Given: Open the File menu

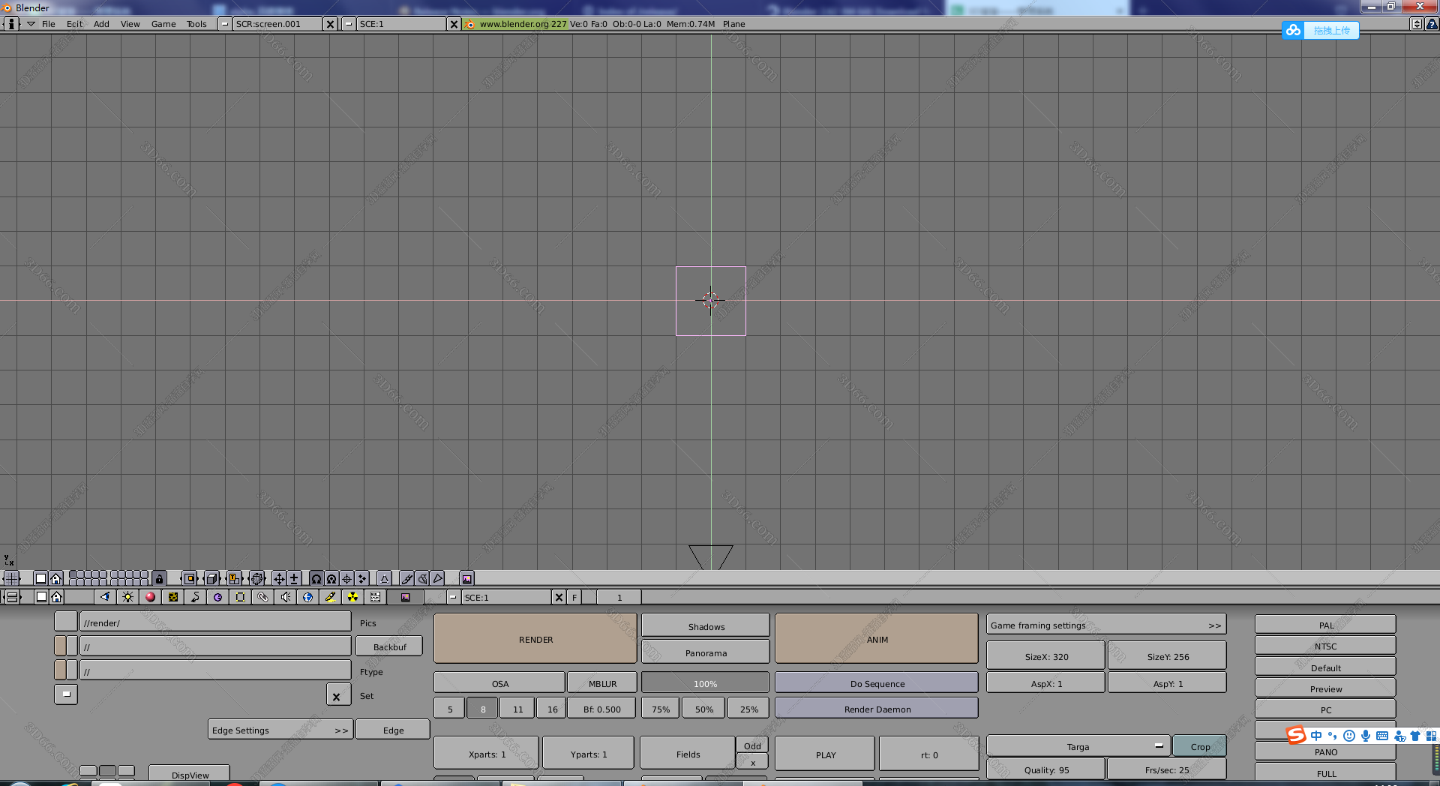Looking at the screenshot, I should tap(48, 23).
